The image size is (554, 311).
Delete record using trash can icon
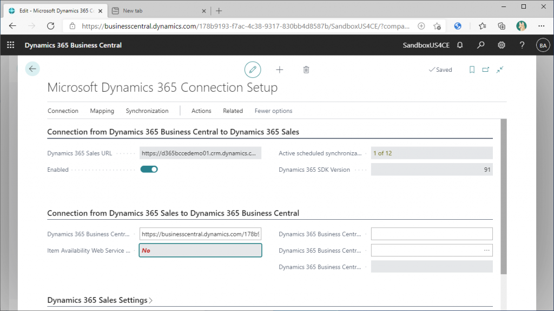point(306,70)
